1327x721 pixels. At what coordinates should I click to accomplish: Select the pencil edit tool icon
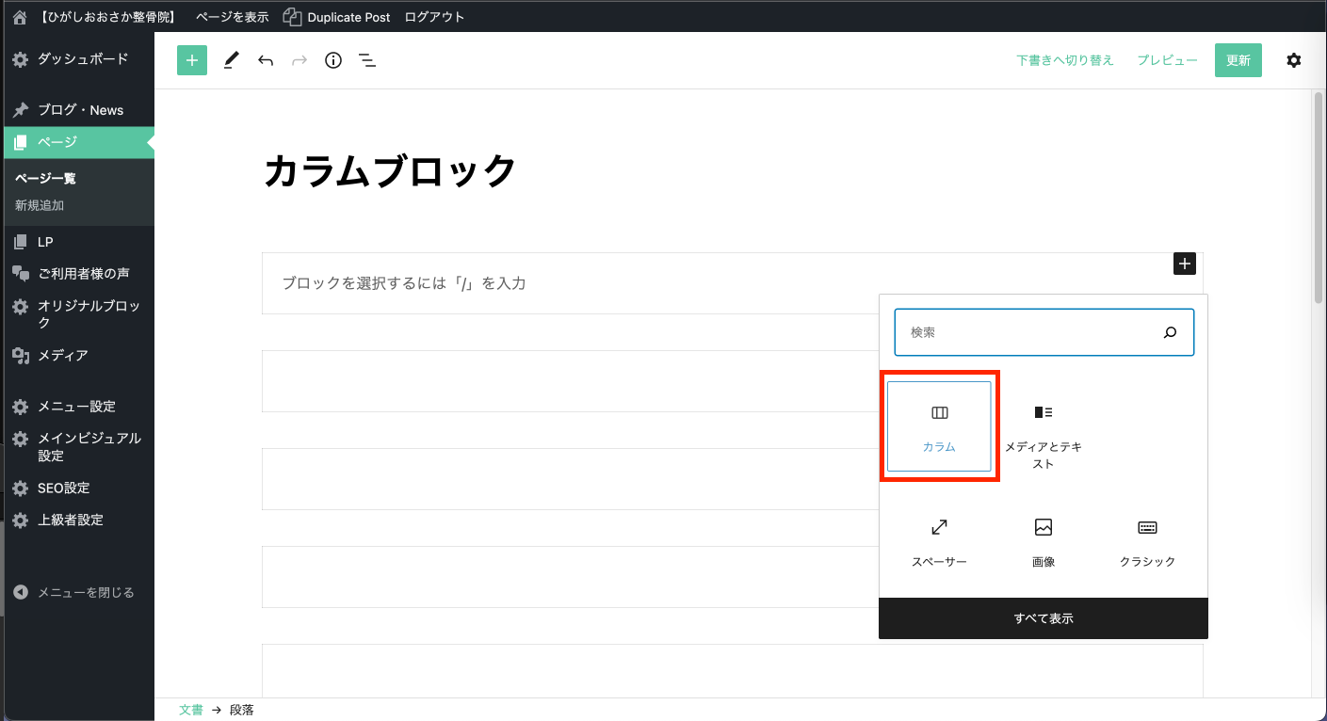[x=231, y=60]
